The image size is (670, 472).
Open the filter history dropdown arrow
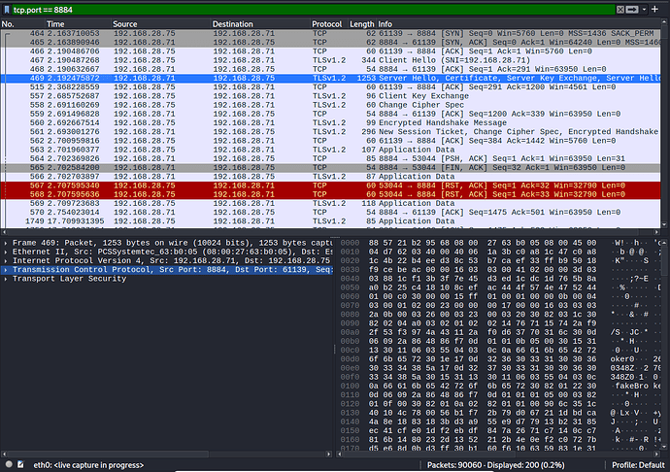click(644, 10)
